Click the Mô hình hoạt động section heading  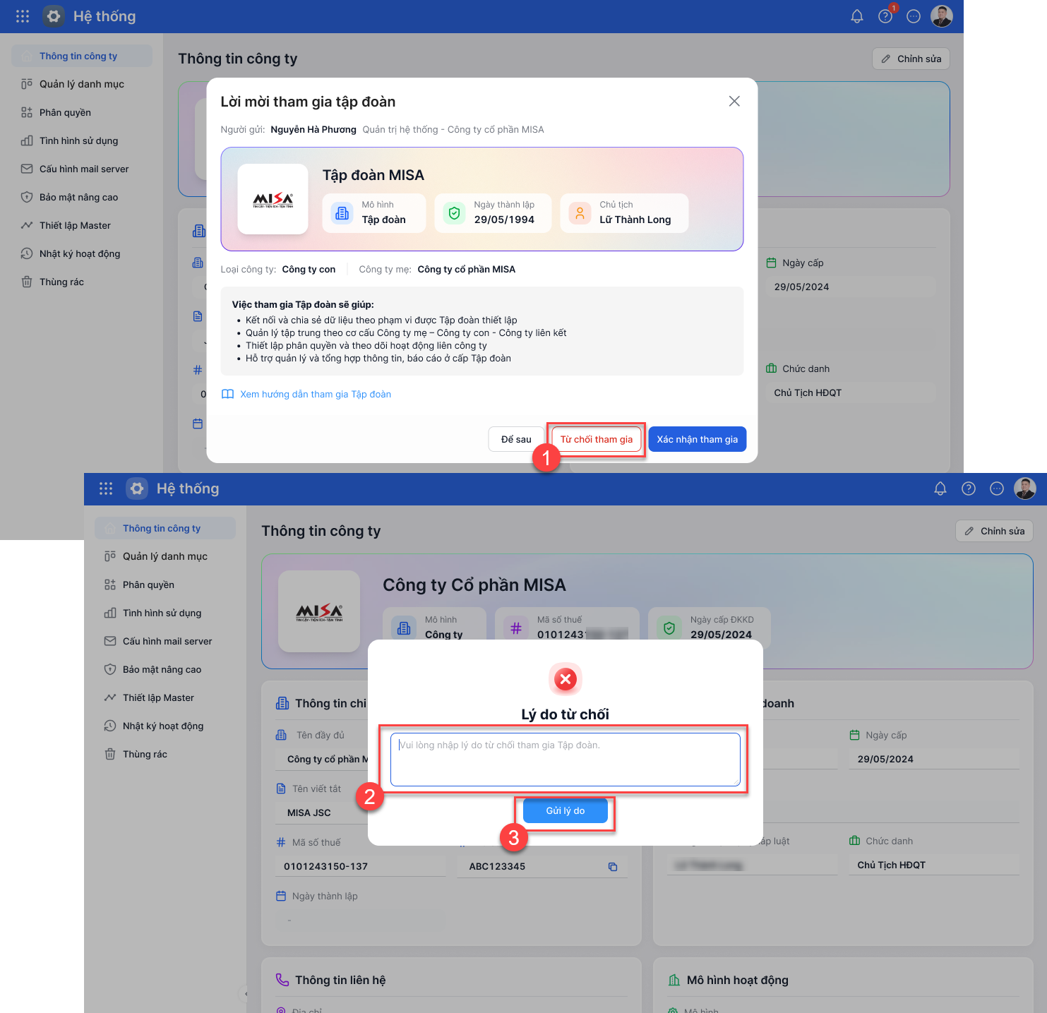[738, 980]
